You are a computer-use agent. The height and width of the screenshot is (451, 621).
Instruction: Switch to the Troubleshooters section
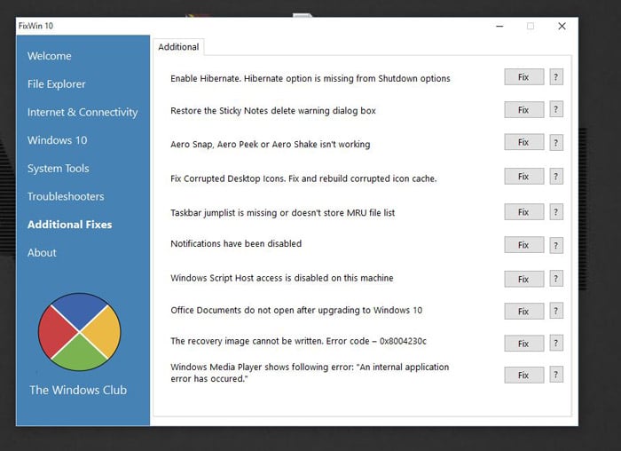tap(66, 196)
